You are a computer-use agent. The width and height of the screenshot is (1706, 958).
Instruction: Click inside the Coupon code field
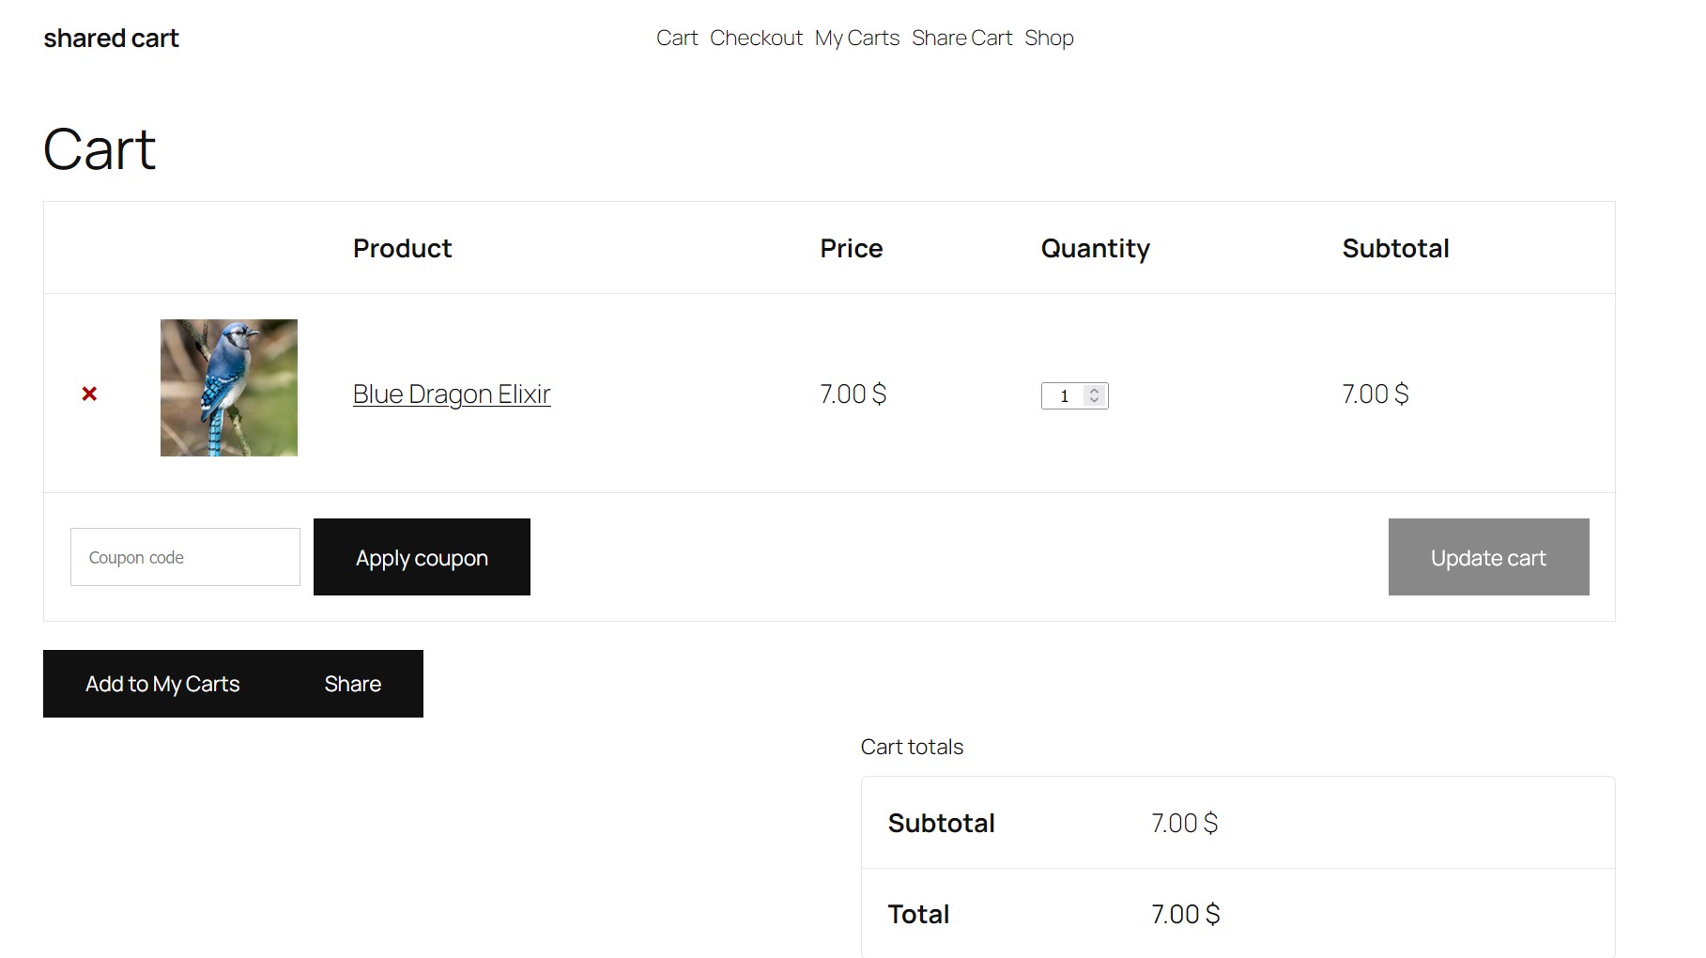(x=184, y=557)
